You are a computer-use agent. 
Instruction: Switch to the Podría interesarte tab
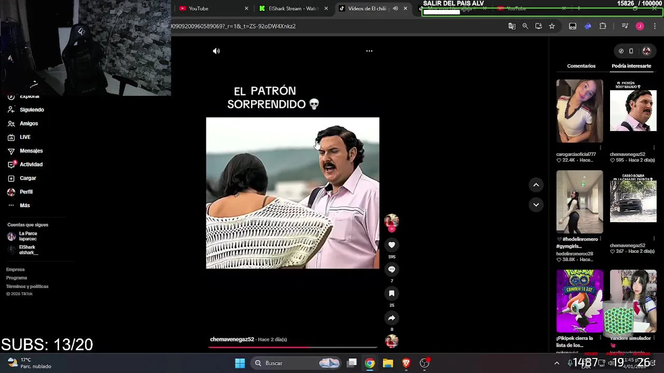click(631, 66)
